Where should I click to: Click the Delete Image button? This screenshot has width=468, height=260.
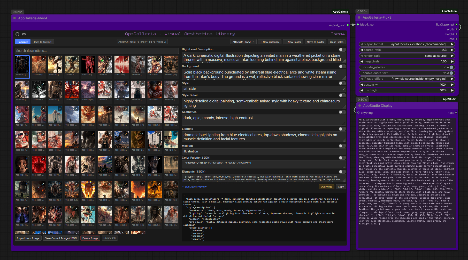[90, 238]
